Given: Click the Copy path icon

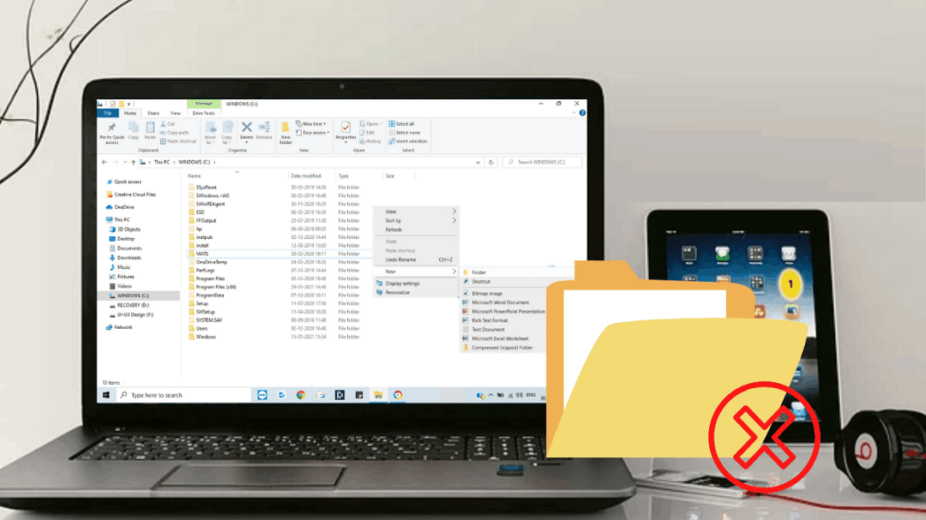Looking at the screenshot, I should pos(174,133).
